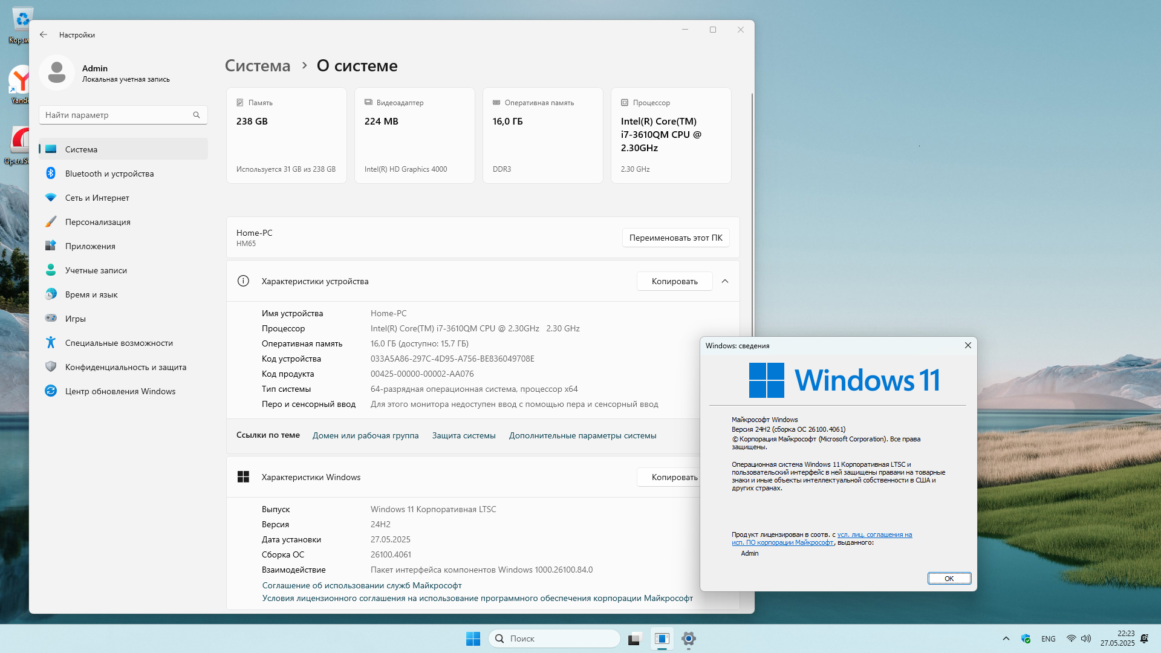Click the Accessibility figure icon
This screenshot has height=653, width=1161.
coord(51,343)
